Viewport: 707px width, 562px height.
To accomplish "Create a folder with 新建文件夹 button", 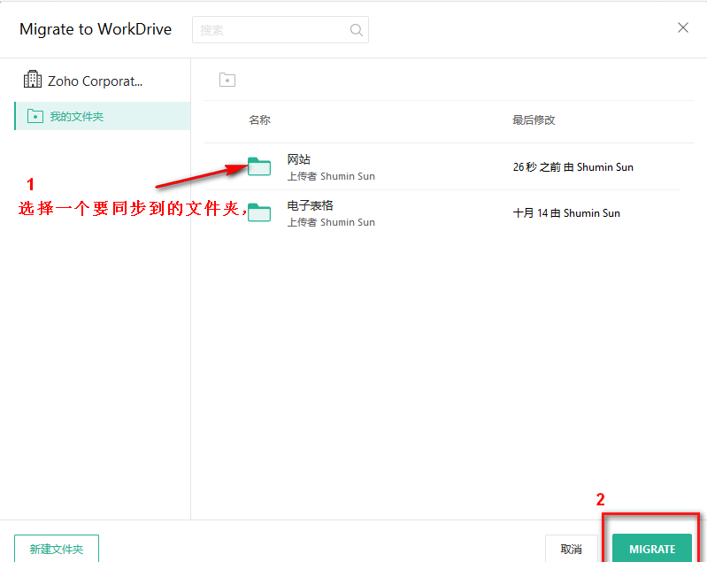I will pos(57,549).
